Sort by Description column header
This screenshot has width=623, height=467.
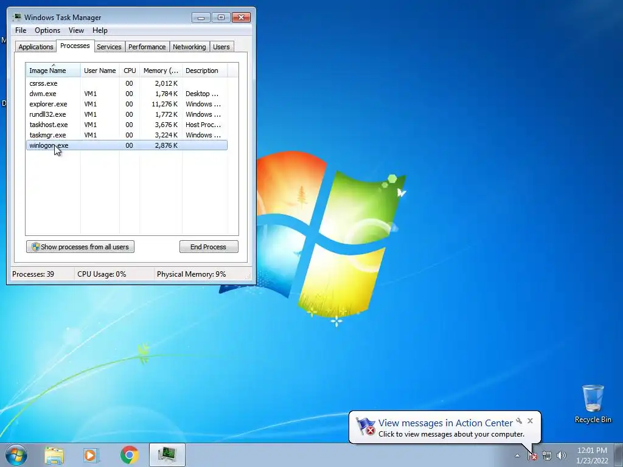click(204, 71)
